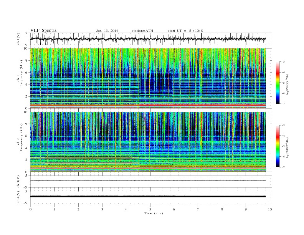Click the lower 'log(PSD)(V²/Hz)' colorbar label

tap(287, 147)
